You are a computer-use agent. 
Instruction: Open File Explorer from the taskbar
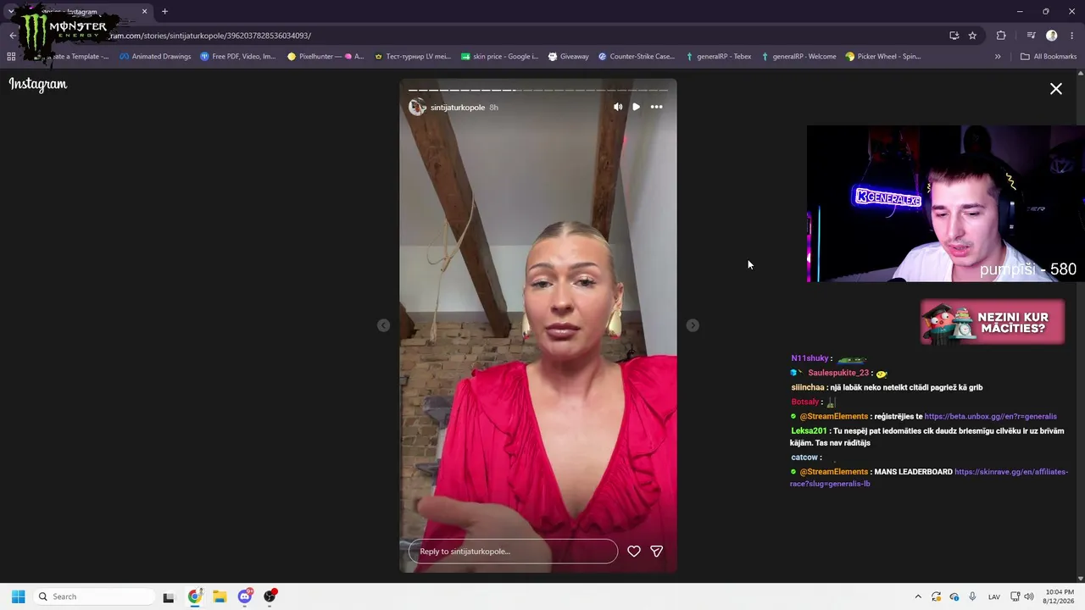[220, 596]
